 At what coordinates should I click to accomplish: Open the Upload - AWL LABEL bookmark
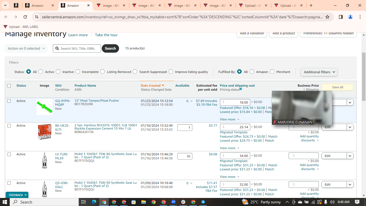point(21,27)
